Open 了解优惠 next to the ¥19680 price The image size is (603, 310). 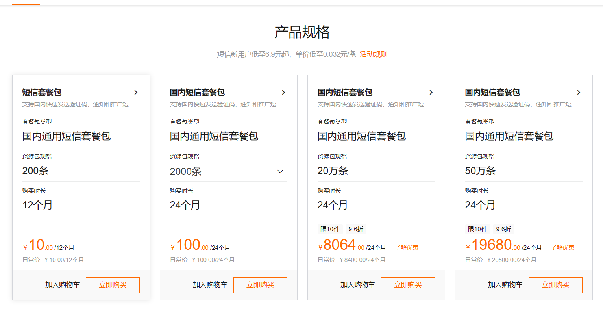pos(562,247)
